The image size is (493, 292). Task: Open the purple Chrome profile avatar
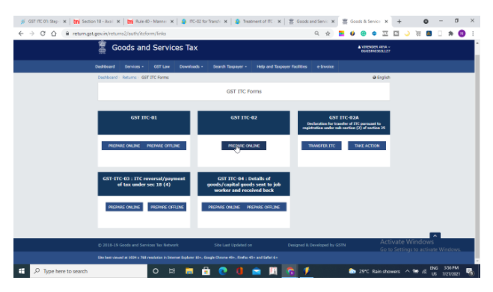[462, 34]
